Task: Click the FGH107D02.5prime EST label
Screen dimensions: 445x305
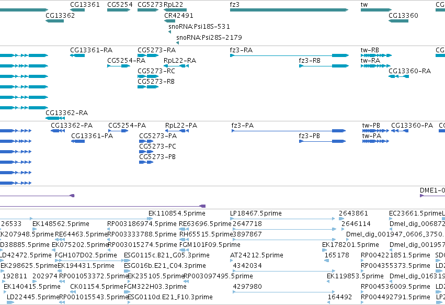Action: (x=86, y=255)
